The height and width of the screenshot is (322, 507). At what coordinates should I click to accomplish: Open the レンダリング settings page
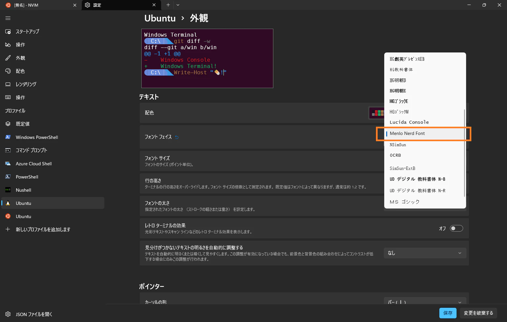coord(53,84)
